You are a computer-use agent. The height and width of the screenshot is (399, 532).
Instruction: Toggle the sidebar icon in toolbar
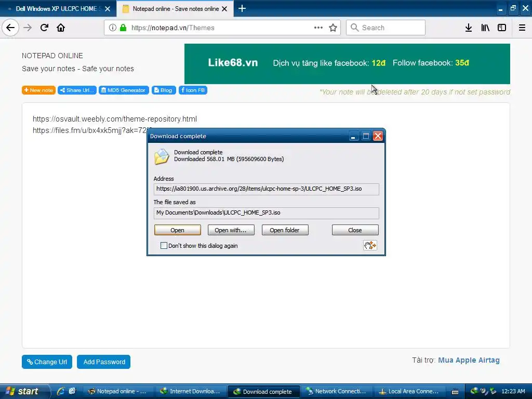tap(502, 28)
